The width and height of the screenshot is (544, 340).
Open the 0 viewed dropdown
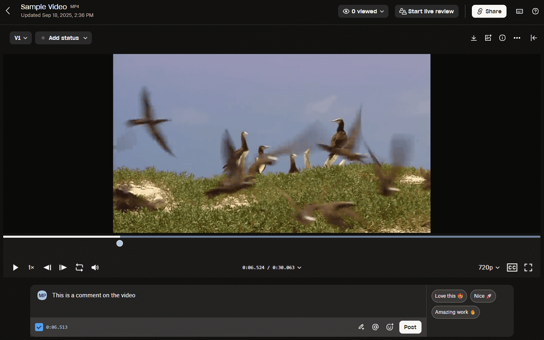click(x=363, y=11)
